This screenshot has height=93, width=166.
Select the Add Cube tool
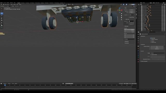(2, 28)
